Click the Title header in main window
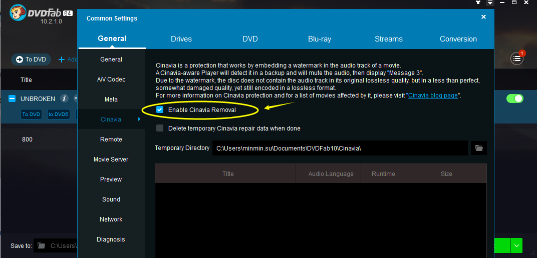 [26, 79]
